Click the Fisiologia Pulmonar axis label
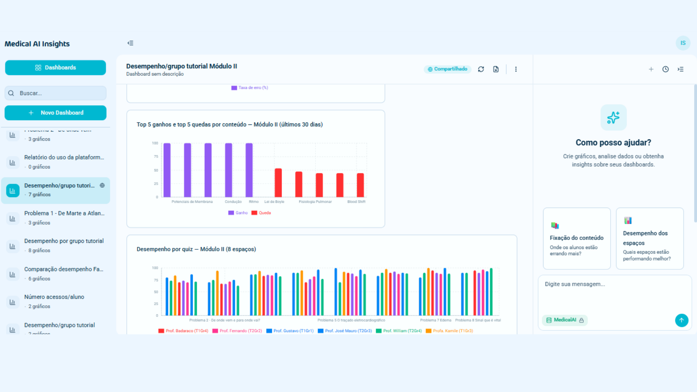 tap(315, 202)
